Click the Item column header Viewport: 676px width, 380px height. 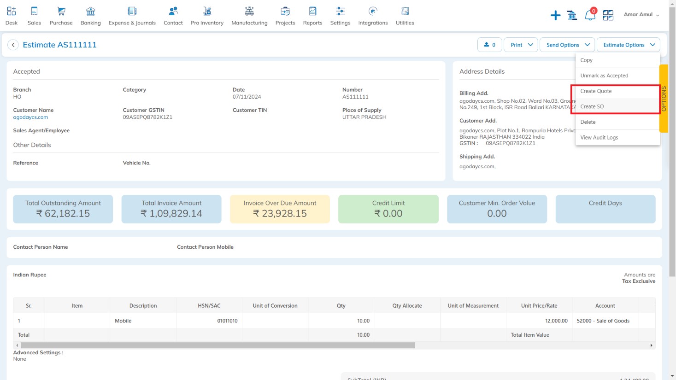click(x=77, y=306)
